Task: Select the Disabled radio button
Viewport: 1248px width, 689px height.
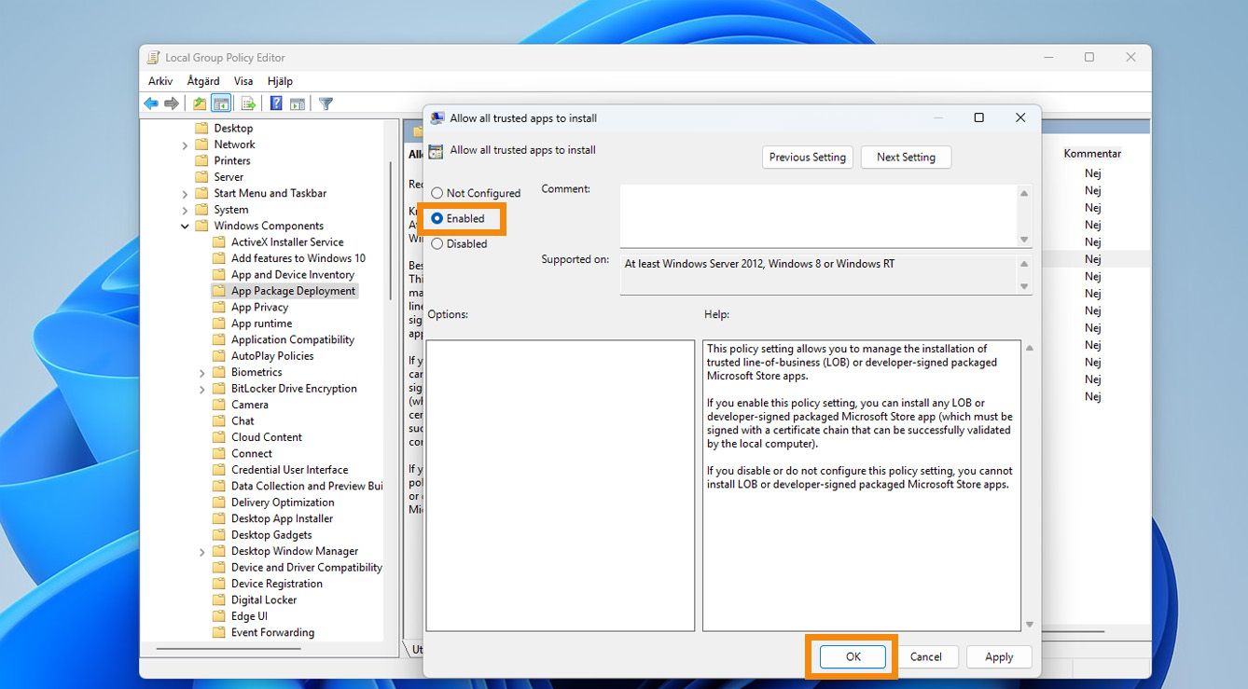Action: point(437,243)
